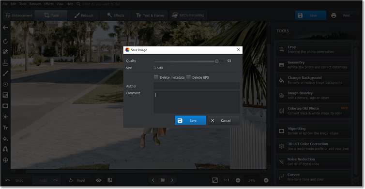Open Geometry tool in Tools panel
Screen dimensions: 365x189
pyautogui.click(x=313, y=65)
